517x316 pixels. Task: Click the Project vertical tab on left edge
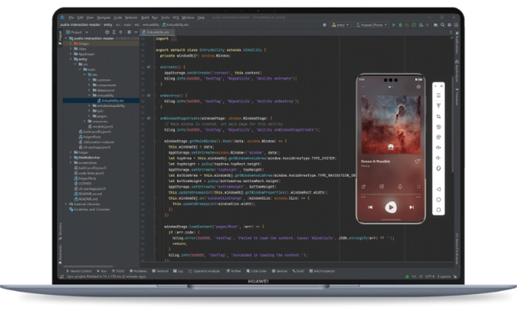60,37
